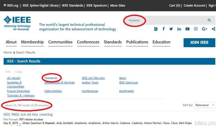Open IEEE Spectrum top bar link
This screenshot has width=216, height=126.
coord(97,5)
